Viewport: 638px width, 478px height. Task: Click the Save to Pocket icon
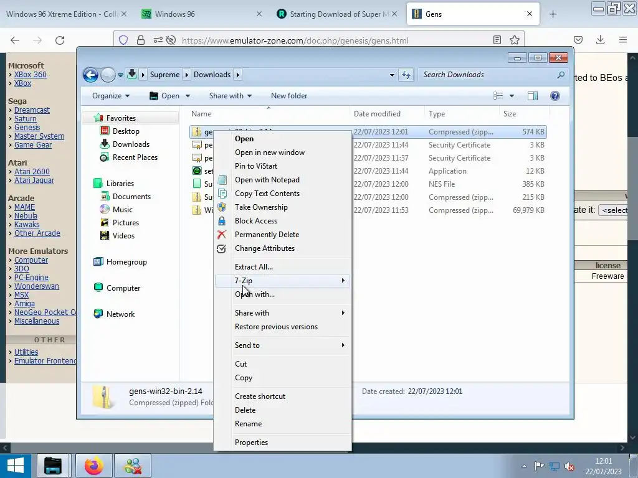[x=578, y=40]
